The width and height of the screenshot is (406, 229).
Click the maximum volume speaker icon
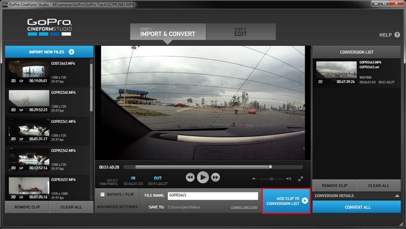[x=288, y=179]
